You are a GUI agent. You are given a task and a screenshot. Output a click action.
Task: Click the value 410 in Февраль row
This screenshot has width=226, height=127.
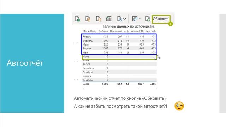point(142,41)
